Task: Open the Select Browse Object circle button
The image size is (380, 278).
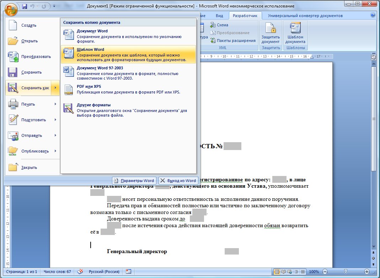Action: [x=374, y=258]
